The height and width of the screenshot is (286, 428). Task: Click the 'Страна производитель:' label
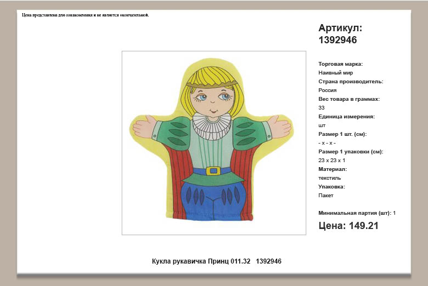[x=351, y=82]
